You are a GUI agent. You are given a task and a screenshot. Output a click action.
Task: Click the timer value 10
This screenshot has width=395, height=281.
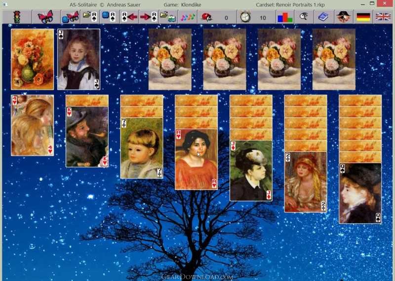[x=263, y=18]
